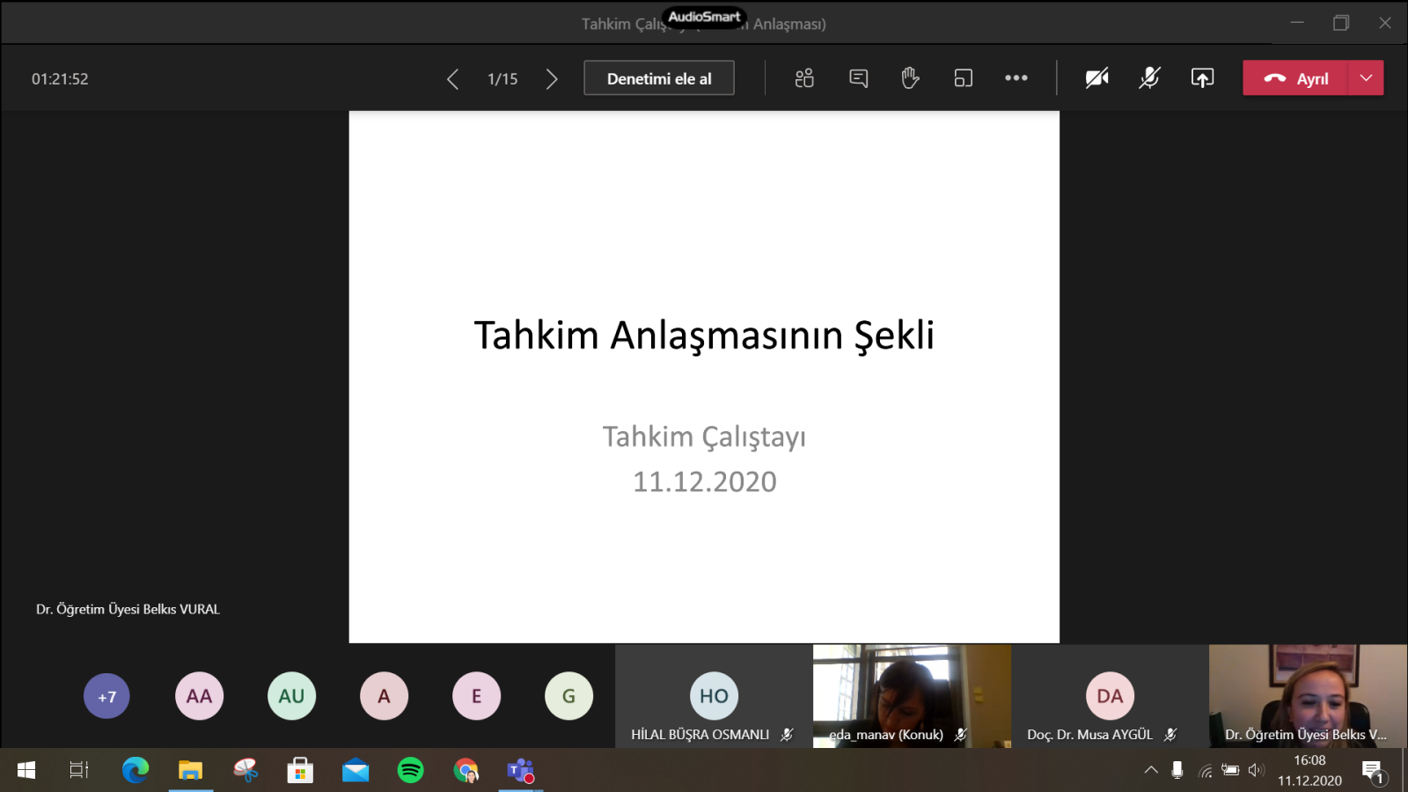The image size is (1408, 792).
Task: Select eda_manav (Konuk) video tile
Action: [912, 695]
